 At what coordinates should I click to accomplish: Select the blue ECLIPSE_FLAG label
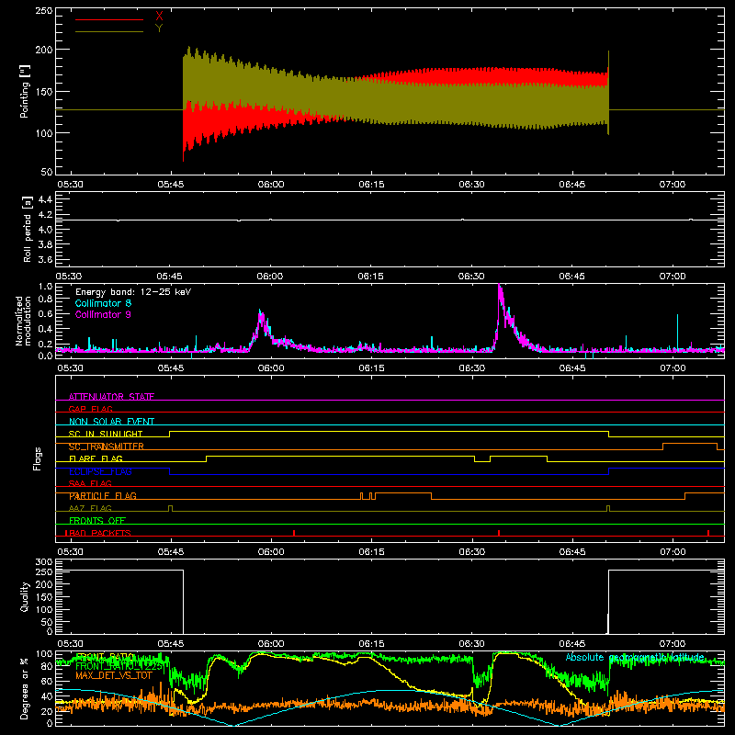(100, 471)
